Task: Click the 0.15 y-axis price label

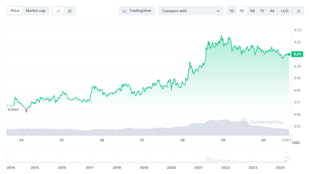Action: pyautogui.click(x=297, y=126)
